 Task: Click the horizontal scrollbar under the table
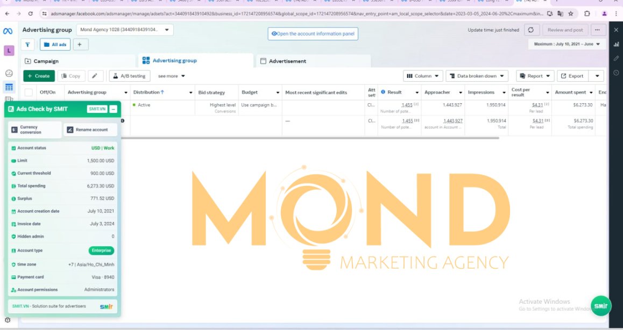tap(310, 138)
